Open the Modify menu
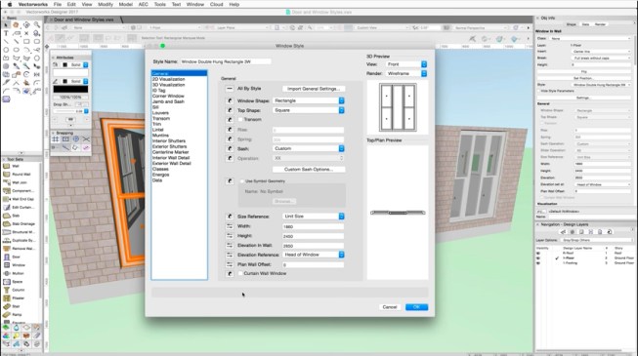Image resolution: width=638 pixels, height=356 pixels. point(106,4)
